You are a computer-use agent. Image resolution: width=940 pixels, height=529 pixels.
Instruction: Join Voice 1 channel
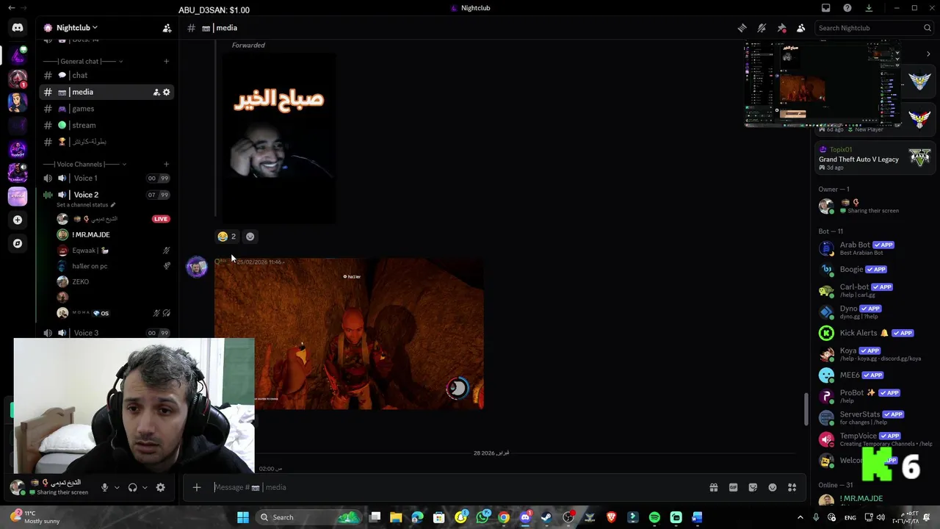[x=106, y=178]
